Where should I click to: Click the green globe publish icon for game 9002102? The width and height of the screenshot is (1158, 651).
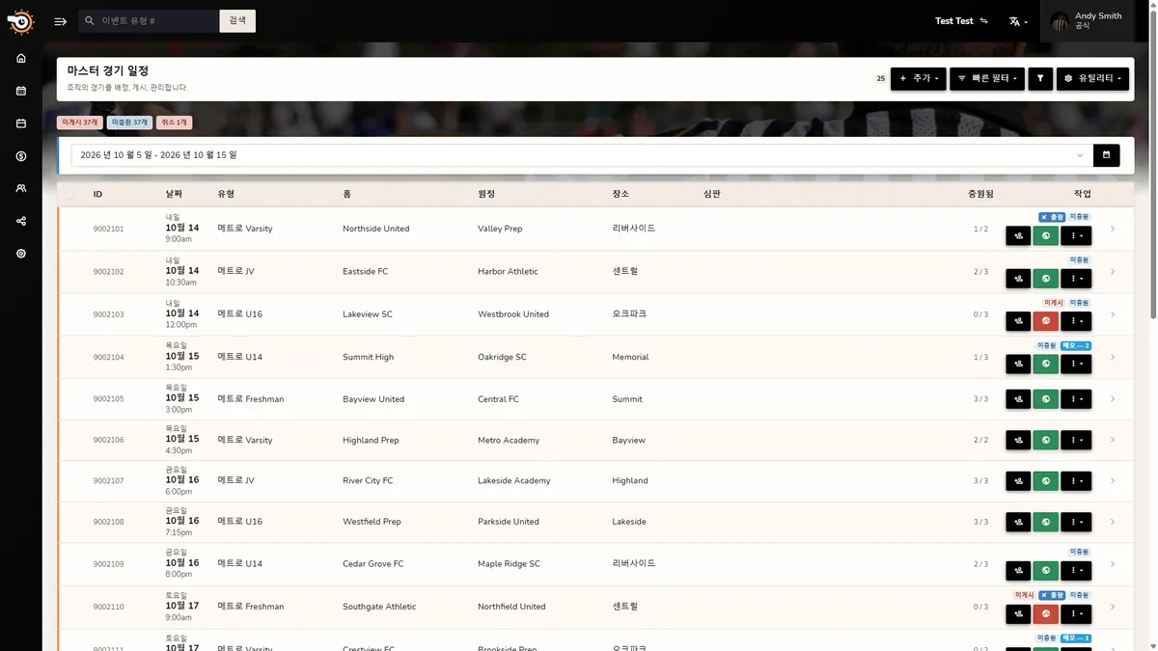coord(1046,279)
